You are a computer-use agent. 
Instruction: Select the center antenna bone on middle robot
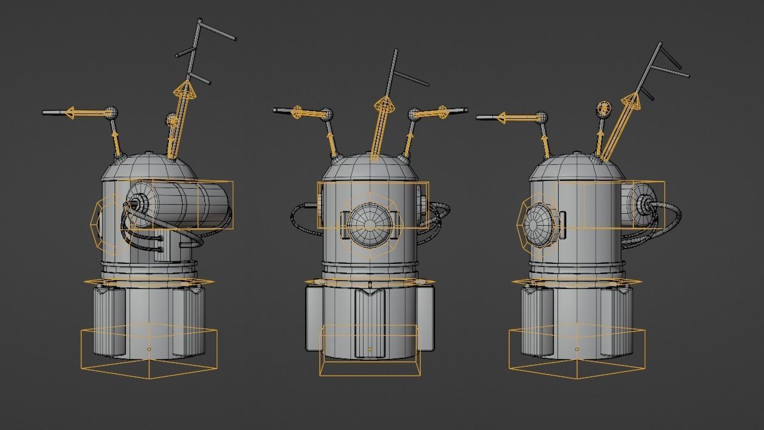pos(380,128)
